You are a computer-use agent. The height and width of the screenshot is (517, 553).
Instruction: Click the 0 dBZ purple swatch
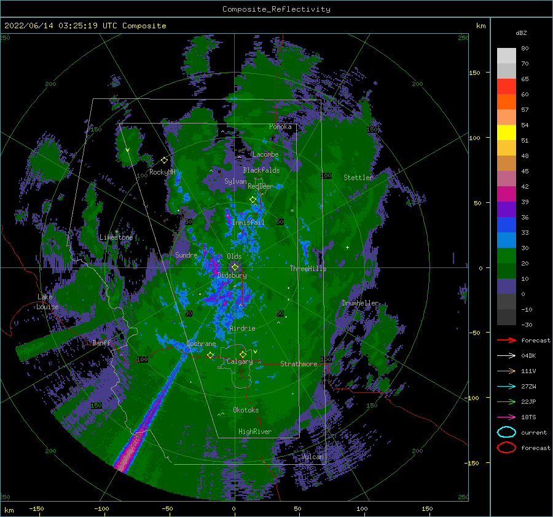coord(506,286)
